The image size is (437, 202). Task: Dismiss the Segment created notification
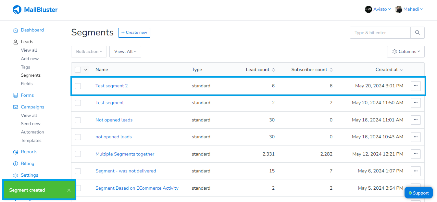click(69, 190)
